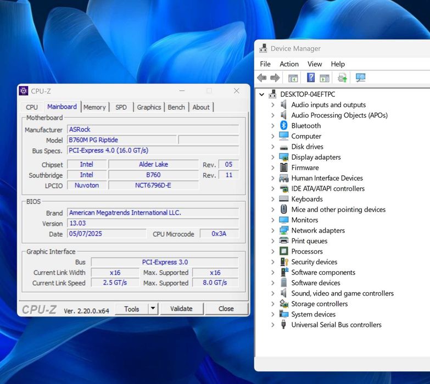Open the File menu in Device Manager
Viewport: 430px width, 384px height.
tap(265, 64)
